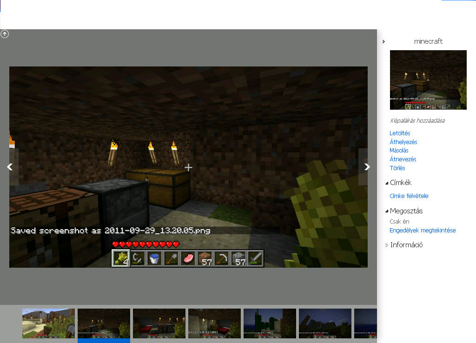This screenshot has width=476, height=343.
Task: Select the fourth filmstrip thumbnail with bed on right
Action: coord(214,323)
